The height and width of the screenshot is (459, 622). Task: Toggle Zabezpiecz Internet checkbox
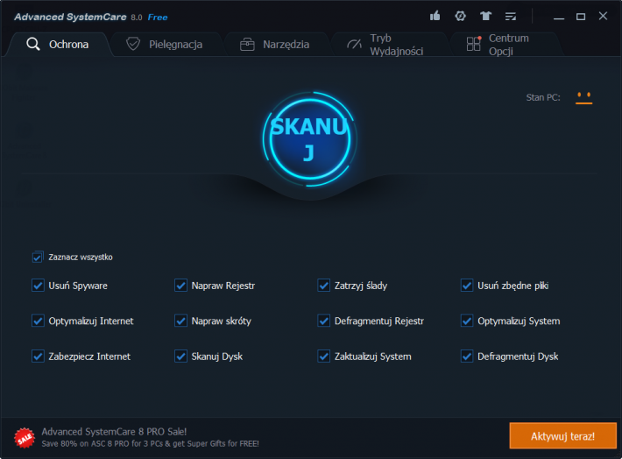tap(38, 357)
